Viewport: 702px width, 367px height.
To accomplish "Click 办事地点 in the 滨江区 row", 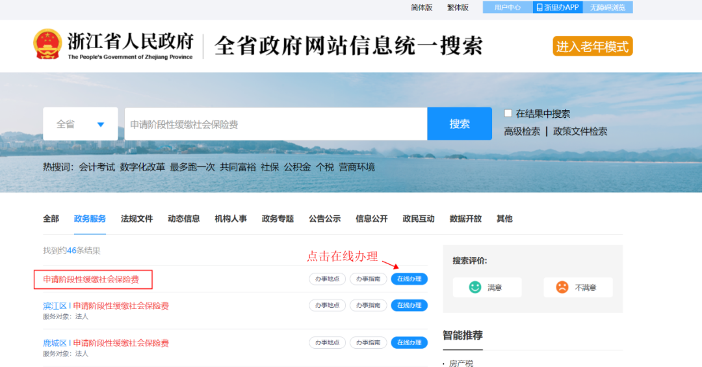I will click(327, 305).
